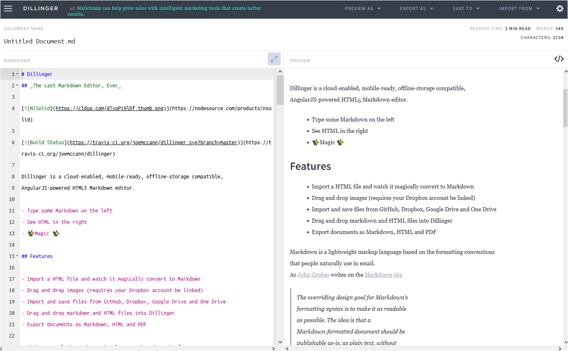Open the hamburger navigation menu
The image size is (568, 351).
point(8,9)
